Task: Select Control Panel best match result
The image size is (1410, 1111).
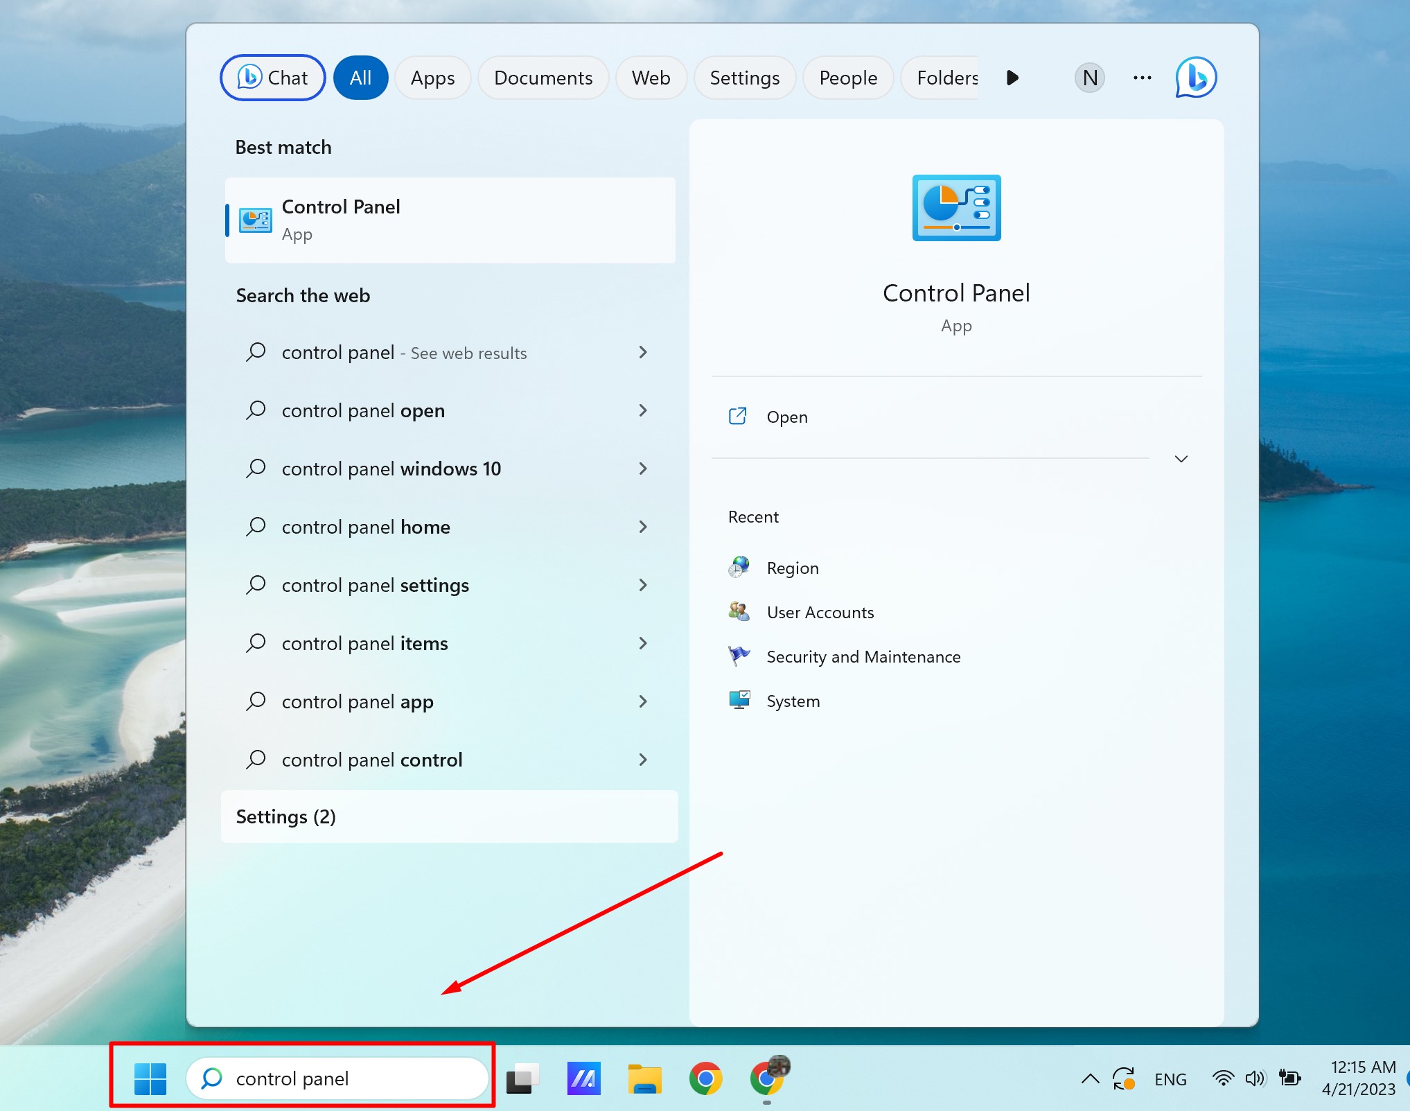Action: coord(450,220)
